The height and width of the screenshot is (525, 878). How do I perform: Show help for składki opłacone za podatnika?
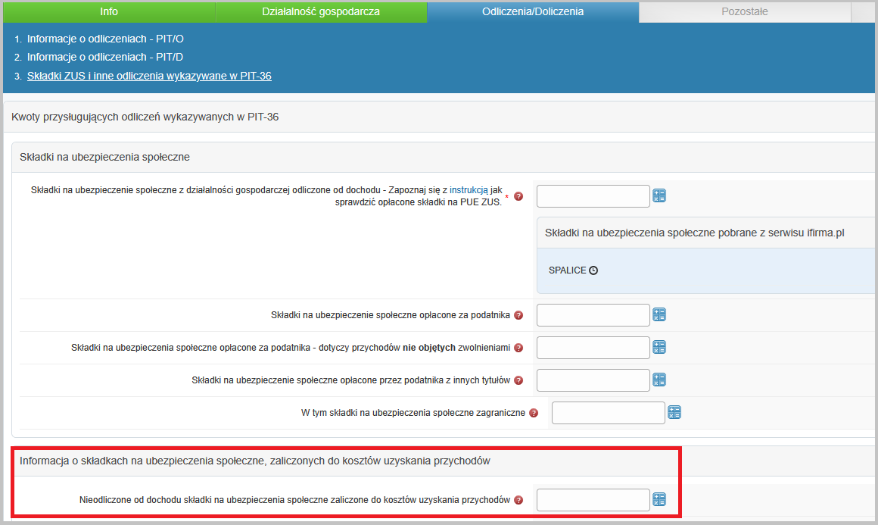pos(518,315)
